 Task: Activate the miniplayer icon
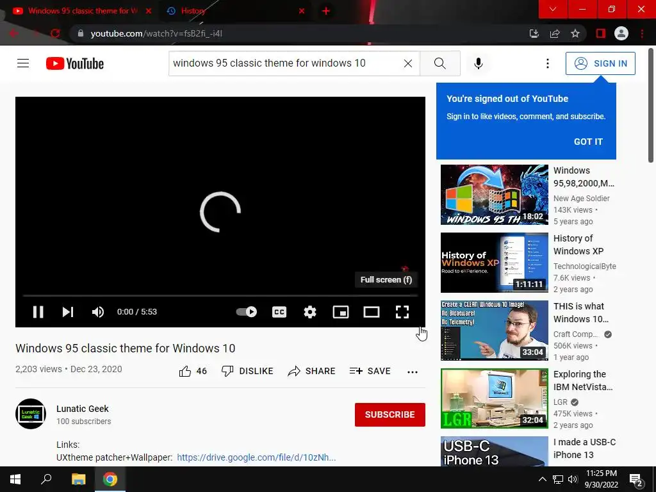coord(341,312)
